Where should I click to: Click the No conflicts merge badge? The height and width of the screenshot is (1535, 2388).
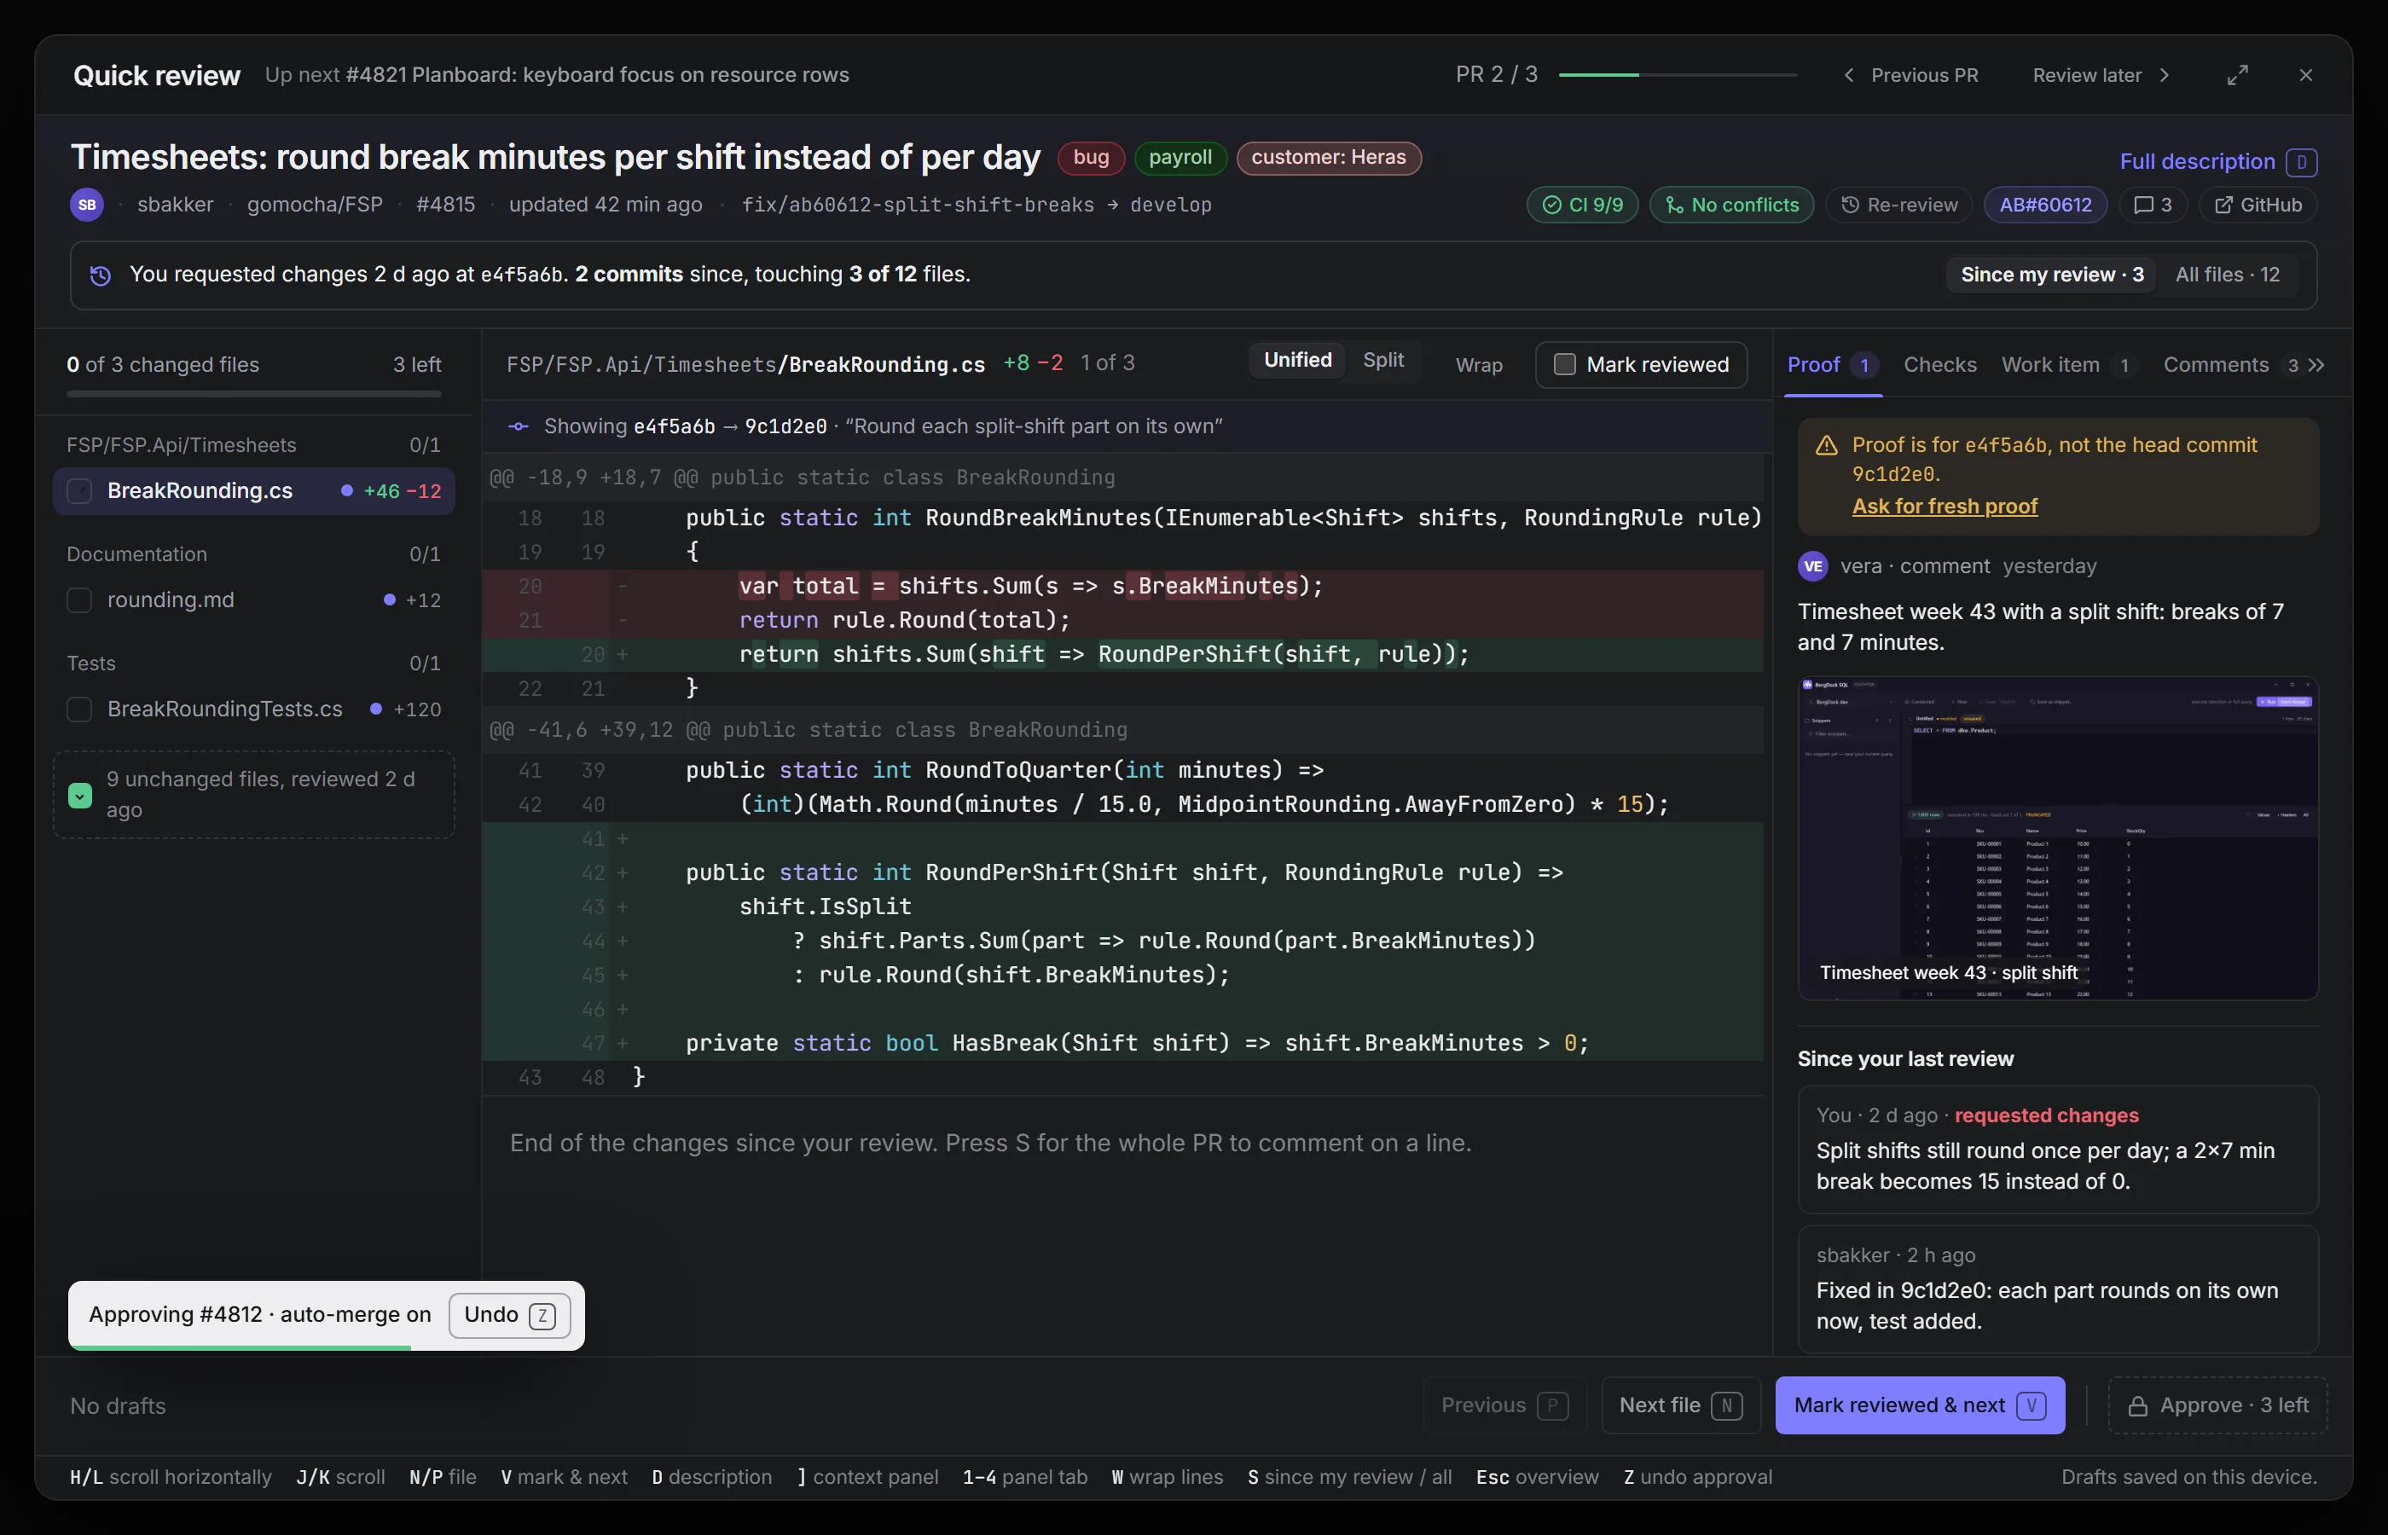[x=1731, y=205]
